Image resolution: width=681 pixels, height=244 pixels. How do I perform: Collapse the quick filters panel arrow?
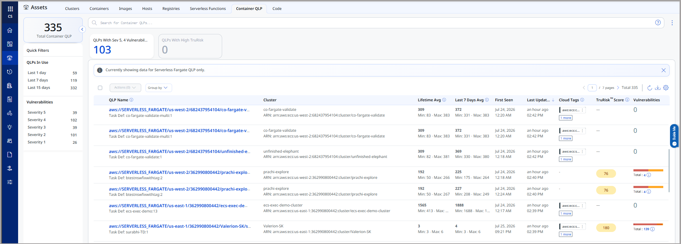coord(82,29)
